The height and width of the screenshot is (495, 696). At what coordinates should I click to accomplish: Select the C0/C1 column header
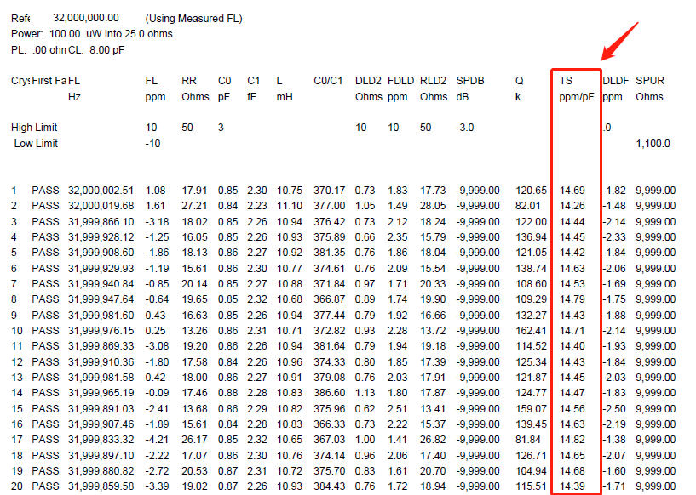pyautogui.click(x=326, y=81)
